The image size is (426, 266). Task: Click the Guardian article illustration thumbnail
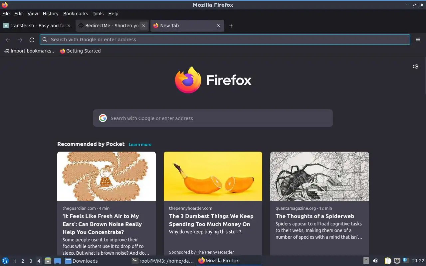[106, 176]
